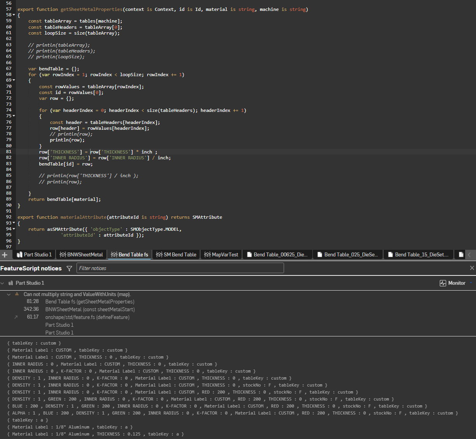Click the FeatureScript icon on BNWSheetMetal tab
Viewport: 476px width, 439px height.
63,255
